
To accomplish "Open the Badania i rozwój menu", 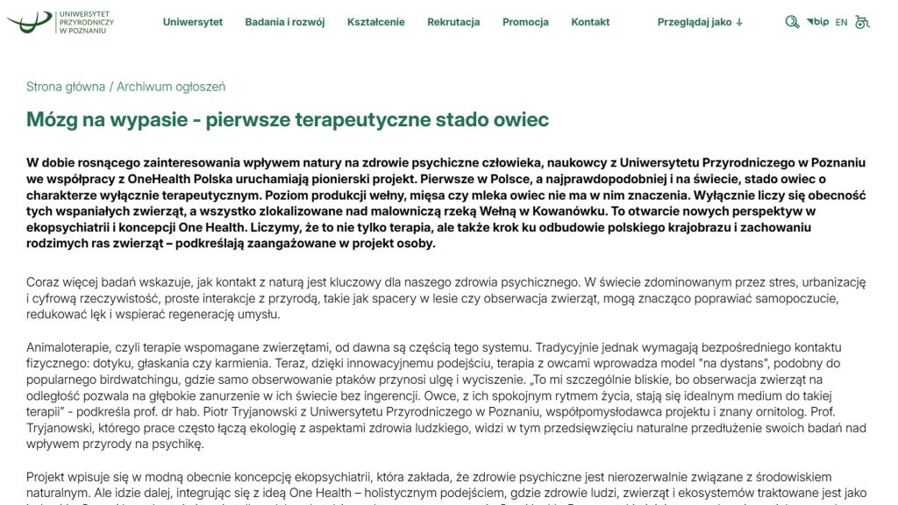I will coord(285,22).
